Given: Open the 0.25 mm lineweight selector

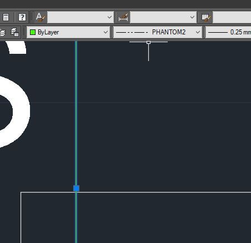Looking at the screenshot, I should tap(228, 32).
